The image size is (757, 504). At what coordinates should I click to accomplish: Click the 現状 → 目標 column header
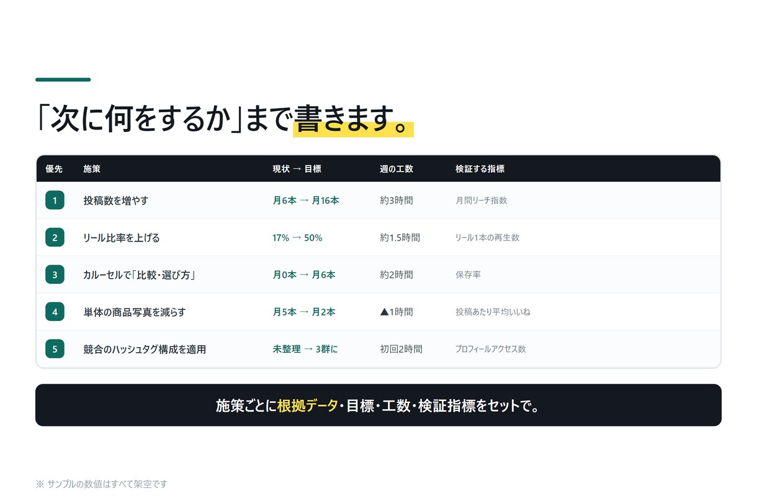click(297, 169)
